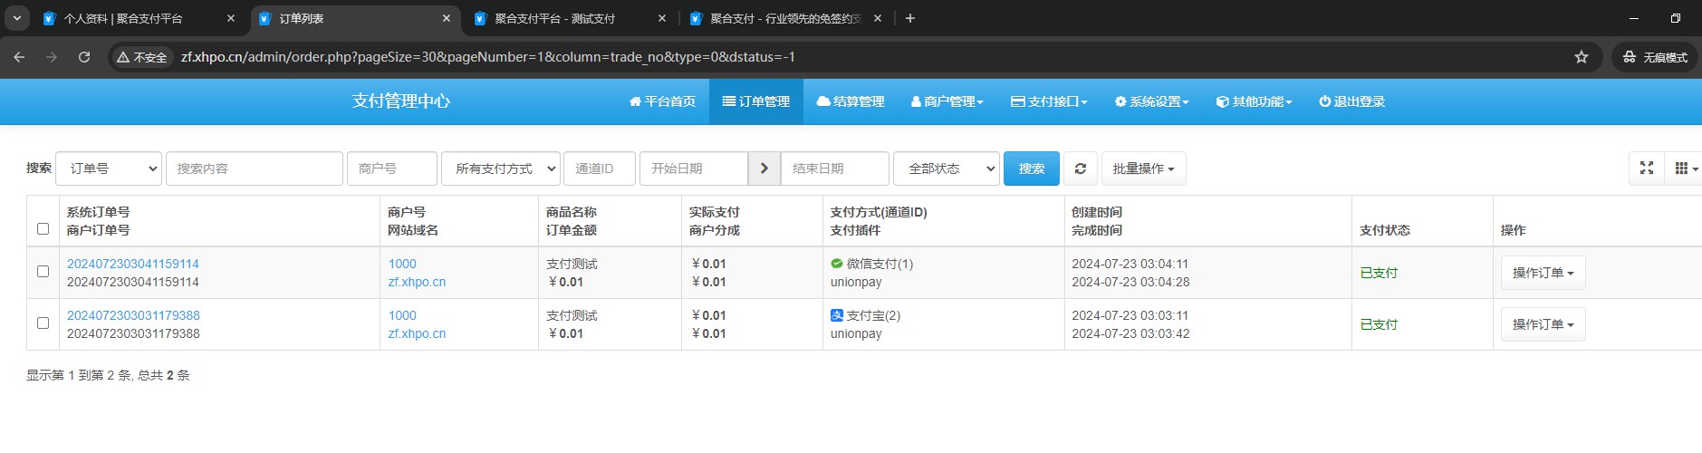Open the 全部状态 status dropdown
The height and width of the screenshot is (453, 1702).
(946, 169)
